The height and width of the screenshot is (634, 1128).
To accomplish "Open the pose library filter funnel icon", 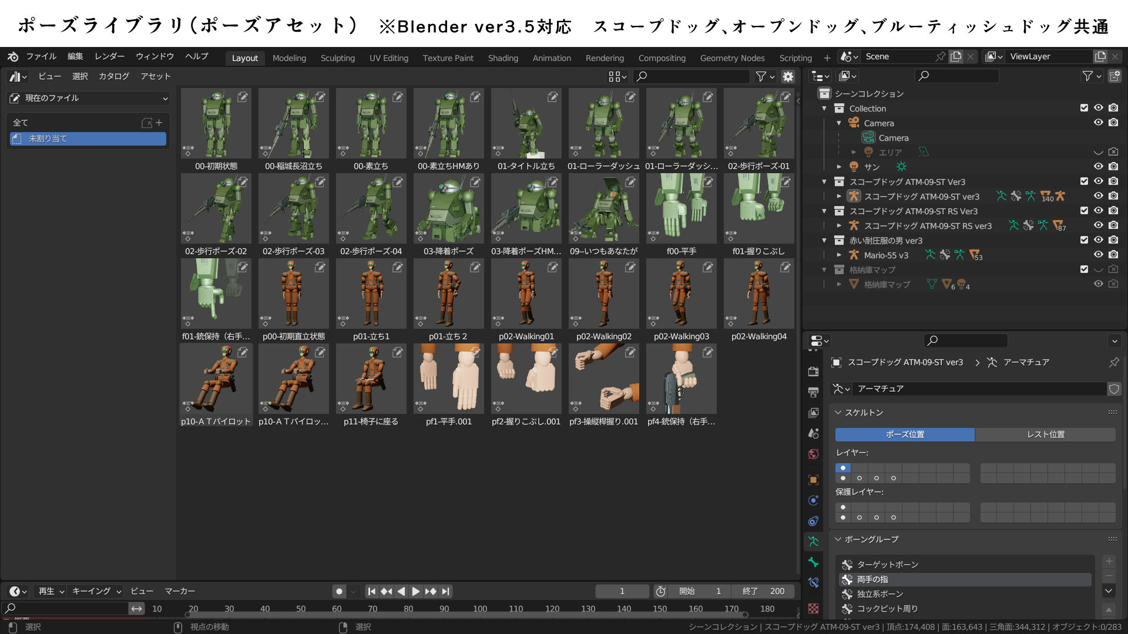I will 762,76.
